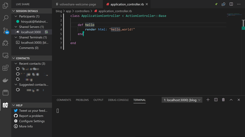Screen dimensions: 245x137
Task: Switch to the DEBUG CONSOLE panel tab
Action: click(x=118, y=100)
